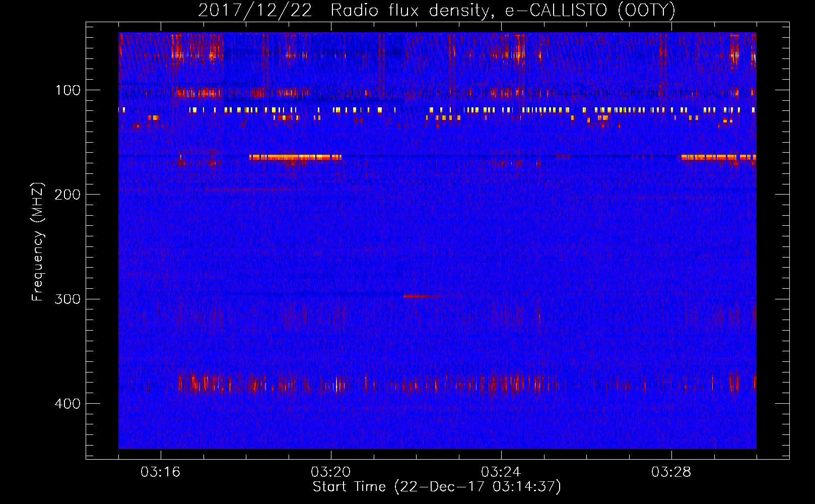The width and height of the screenshot is (815, 504).
Task: Click the 300 frequency tick label
Action: [68, 299]
